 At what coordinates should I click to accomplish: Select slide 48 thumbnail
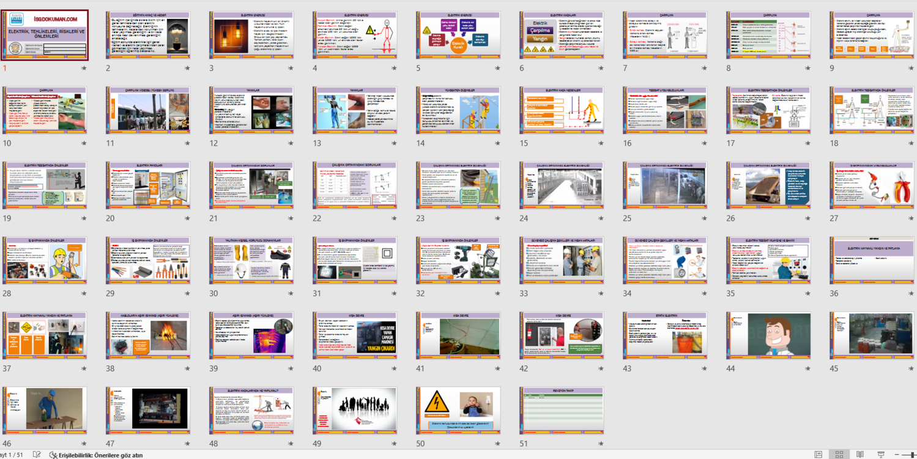click(x=251, y=411)
